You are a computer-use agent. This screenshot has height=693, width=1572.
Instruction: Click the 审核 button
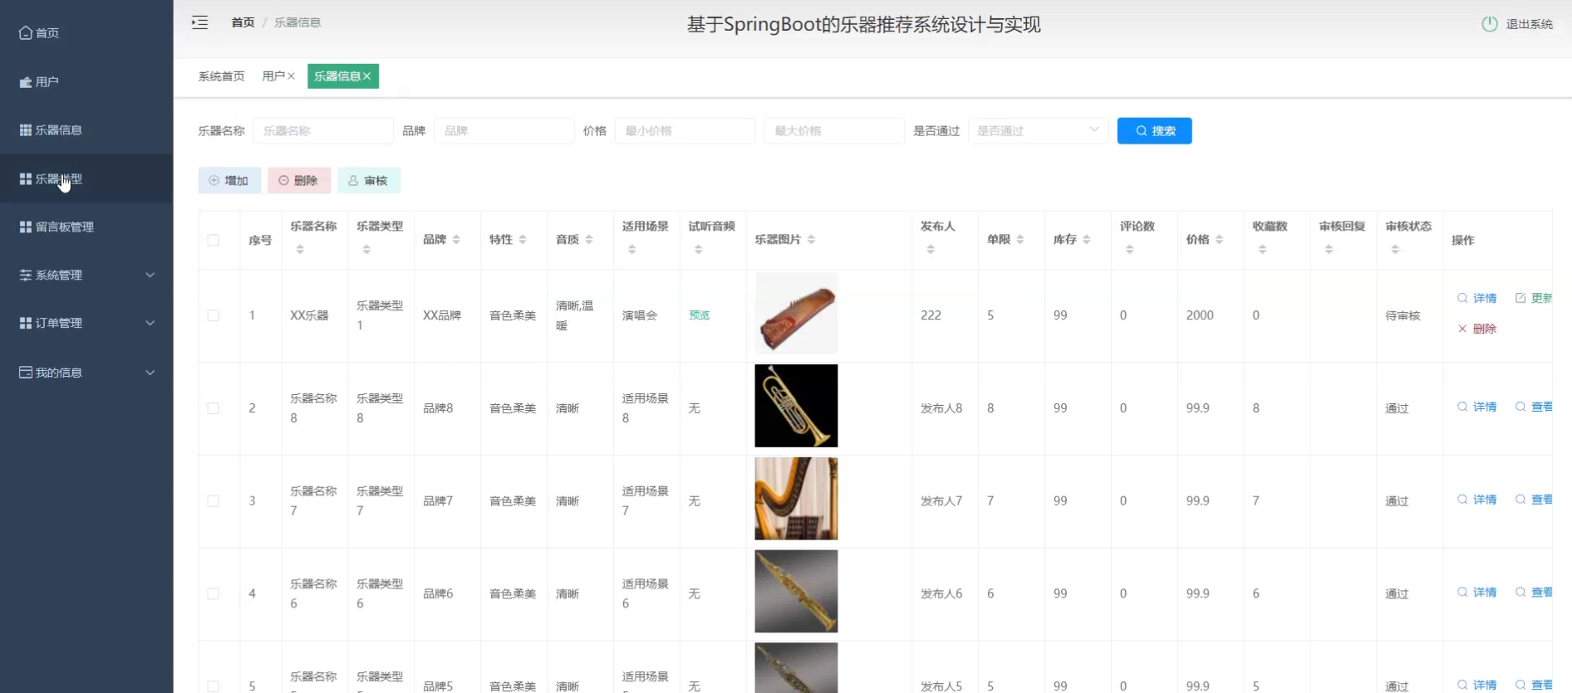point(369,180)
